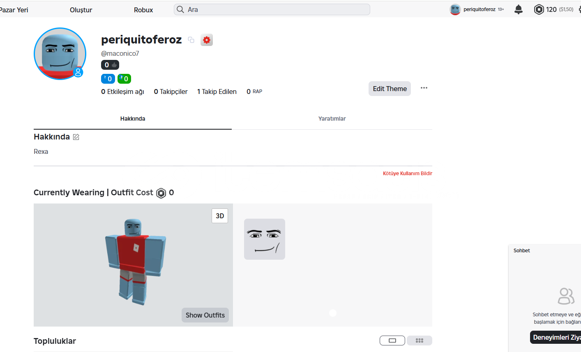The width and height of the screenshot is (581, 352).
Task: Click the red gear badge icon
Action: pos(207,40)
